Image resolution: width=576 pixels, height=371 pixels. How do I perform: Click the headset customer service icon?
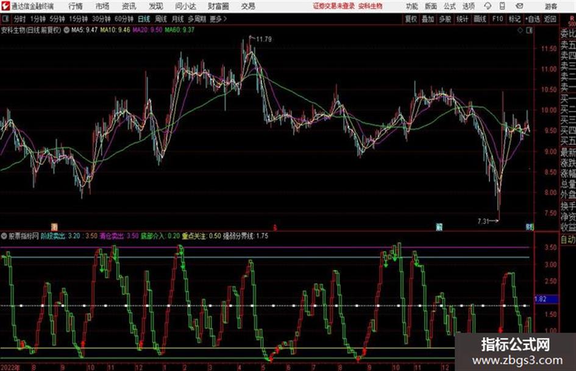(488, 6)
